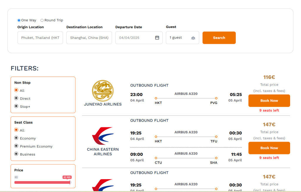Click the price range slider handle
This screenshot has height=192, width=301.
(70, 182)
